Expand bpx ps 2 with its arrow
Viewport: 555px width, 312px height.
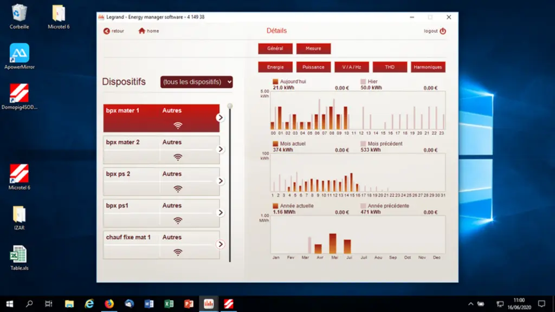pyautogui.click(x=220, y=181)
